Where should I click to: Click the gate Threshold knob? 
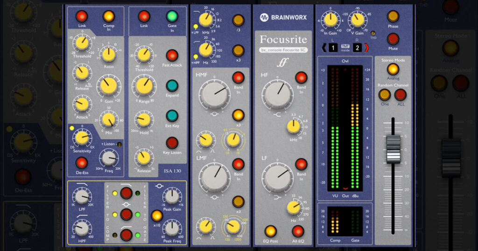click(144, 55)
